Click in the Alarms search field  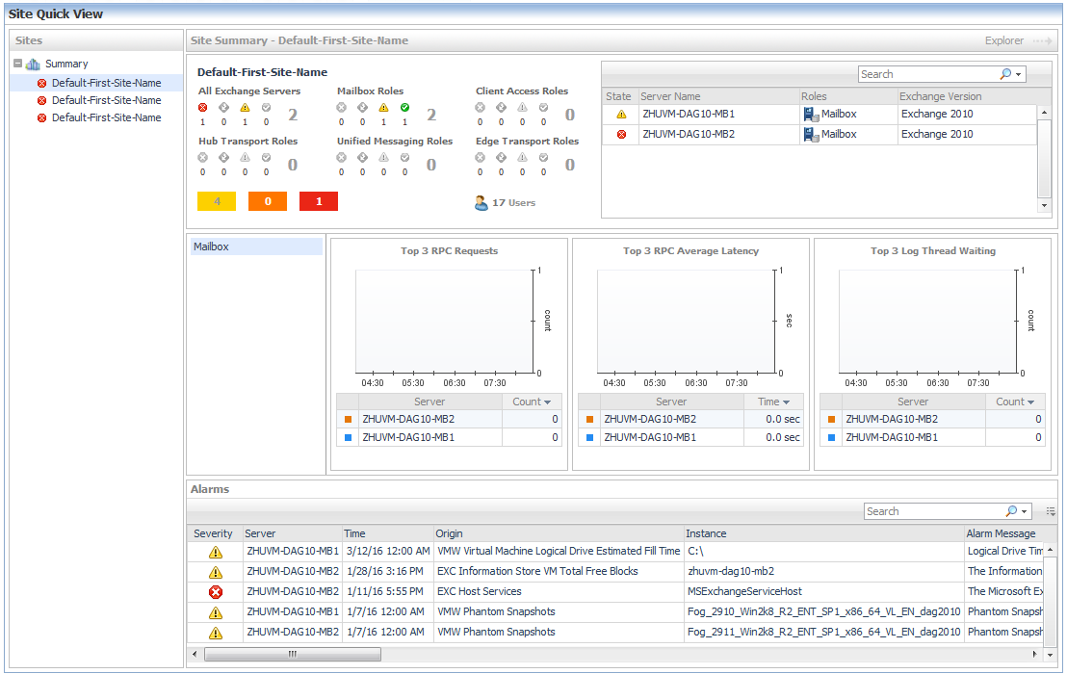click(x=931, y=511)
